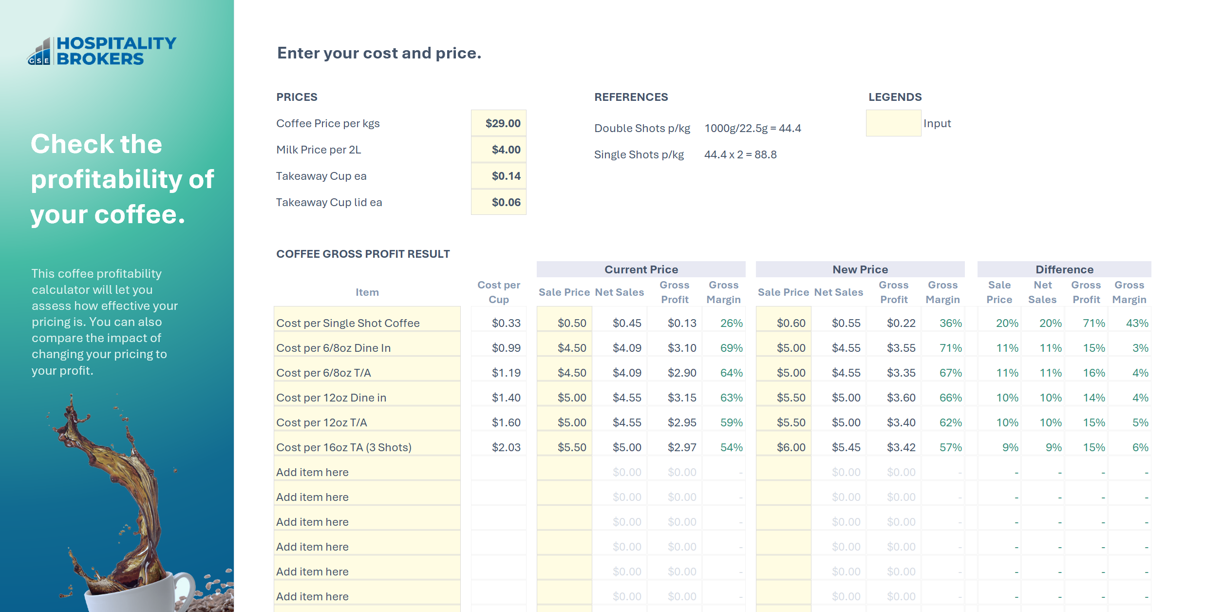The height and width of the screenshot is (612, 1205).
Task: Click the New Price header band
Action: click(860, 269)
